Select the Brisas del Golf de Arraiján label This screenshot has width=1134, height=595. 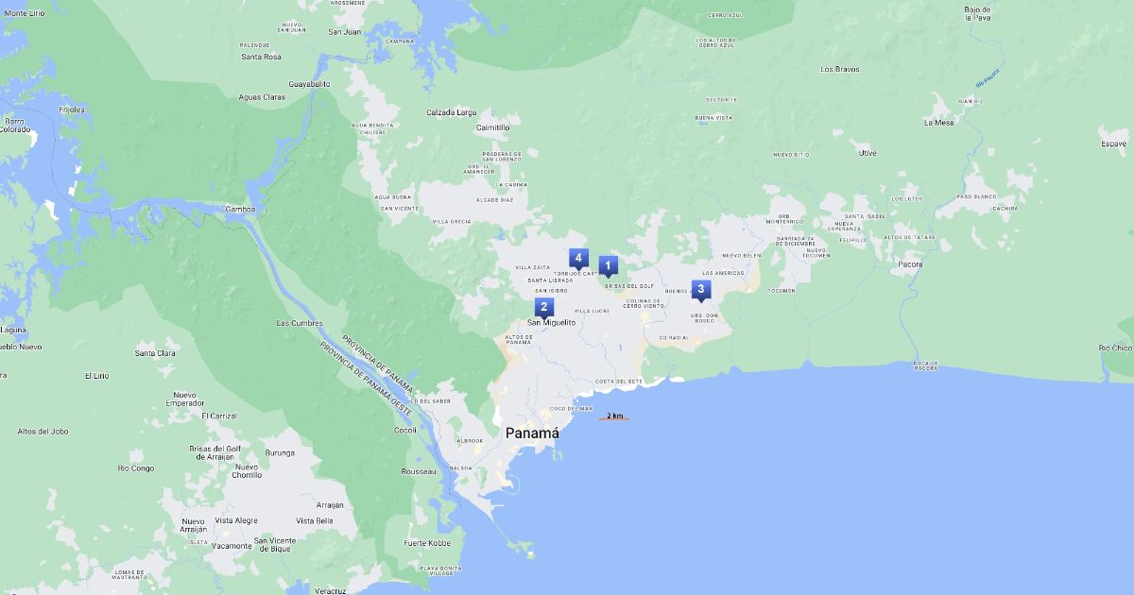[x=215, y=452]
